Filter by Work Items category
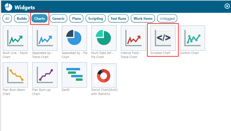 pos(143,19)
